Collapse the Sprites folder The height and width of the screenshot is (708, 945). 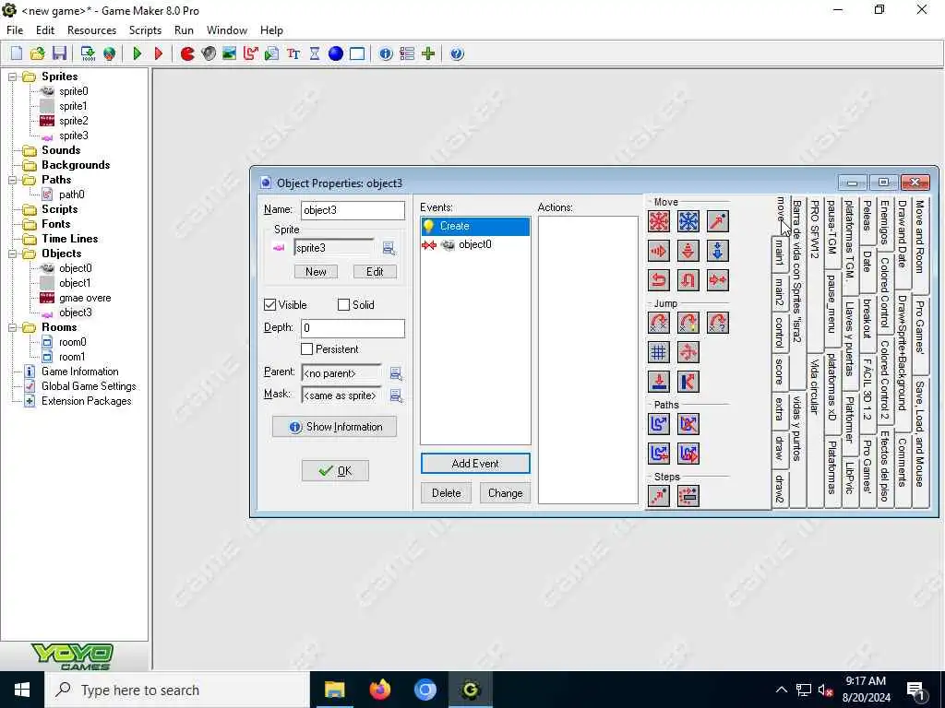[12, 77]
